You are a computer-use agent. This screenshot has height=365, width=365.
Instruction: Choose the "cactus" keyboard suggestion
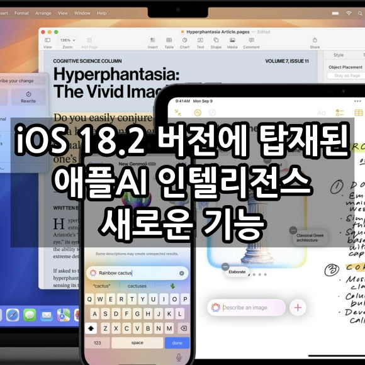coord(101,286)
